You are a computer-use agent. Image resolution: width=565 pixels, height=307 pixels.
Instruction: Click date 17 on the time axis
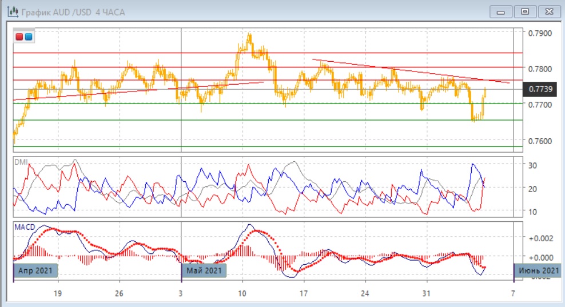(x=303, y=293)
